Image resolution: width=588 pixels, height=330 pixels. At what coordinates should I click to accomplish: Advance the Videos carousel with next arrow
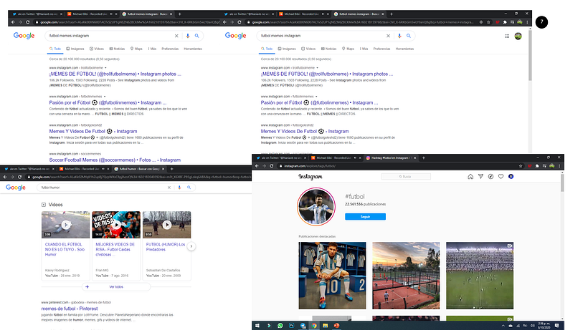[191, 246]
